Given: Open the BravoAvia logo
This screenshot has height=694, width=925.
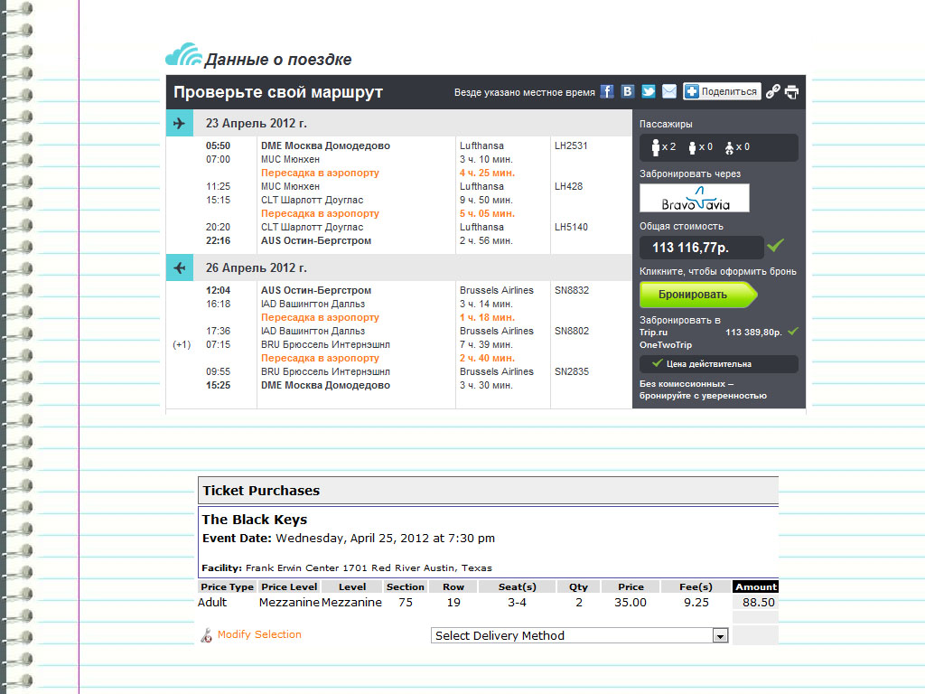Looking at the screenshot, I should point(695,198).
